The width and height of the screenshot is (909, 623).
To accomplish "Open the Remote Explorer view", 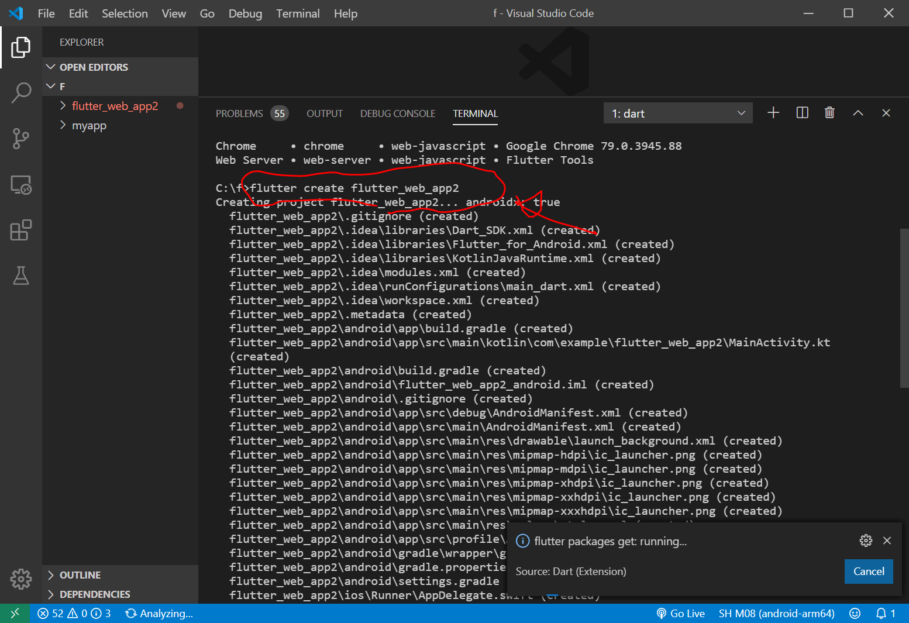I will [21, 185].
